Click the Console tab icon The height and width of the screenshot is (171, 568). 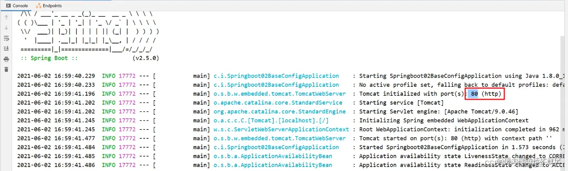tap(8, 6)
